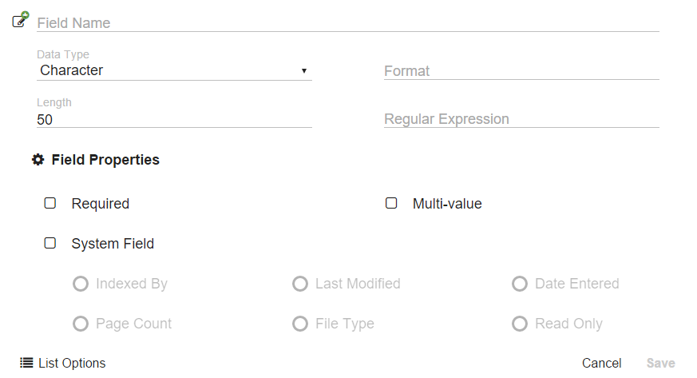Focus the Field Name input
This screenshot has width=697, height=378.
(347, 23)
